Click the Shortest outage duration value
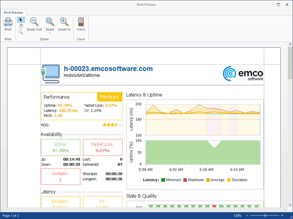This screenshot has width=293, height=219. tap(114, 174)
